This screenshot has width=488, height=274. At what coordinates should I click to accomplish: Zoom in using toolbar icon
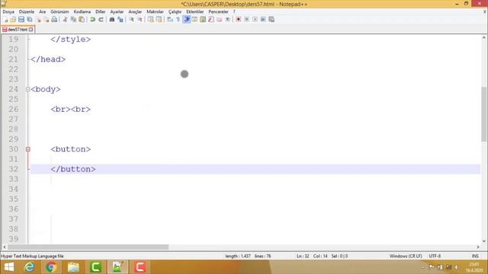131,20
